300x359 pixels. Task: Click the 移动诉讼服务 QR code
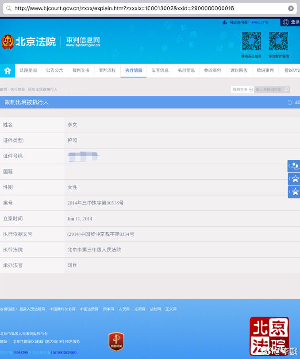(251, 41)
